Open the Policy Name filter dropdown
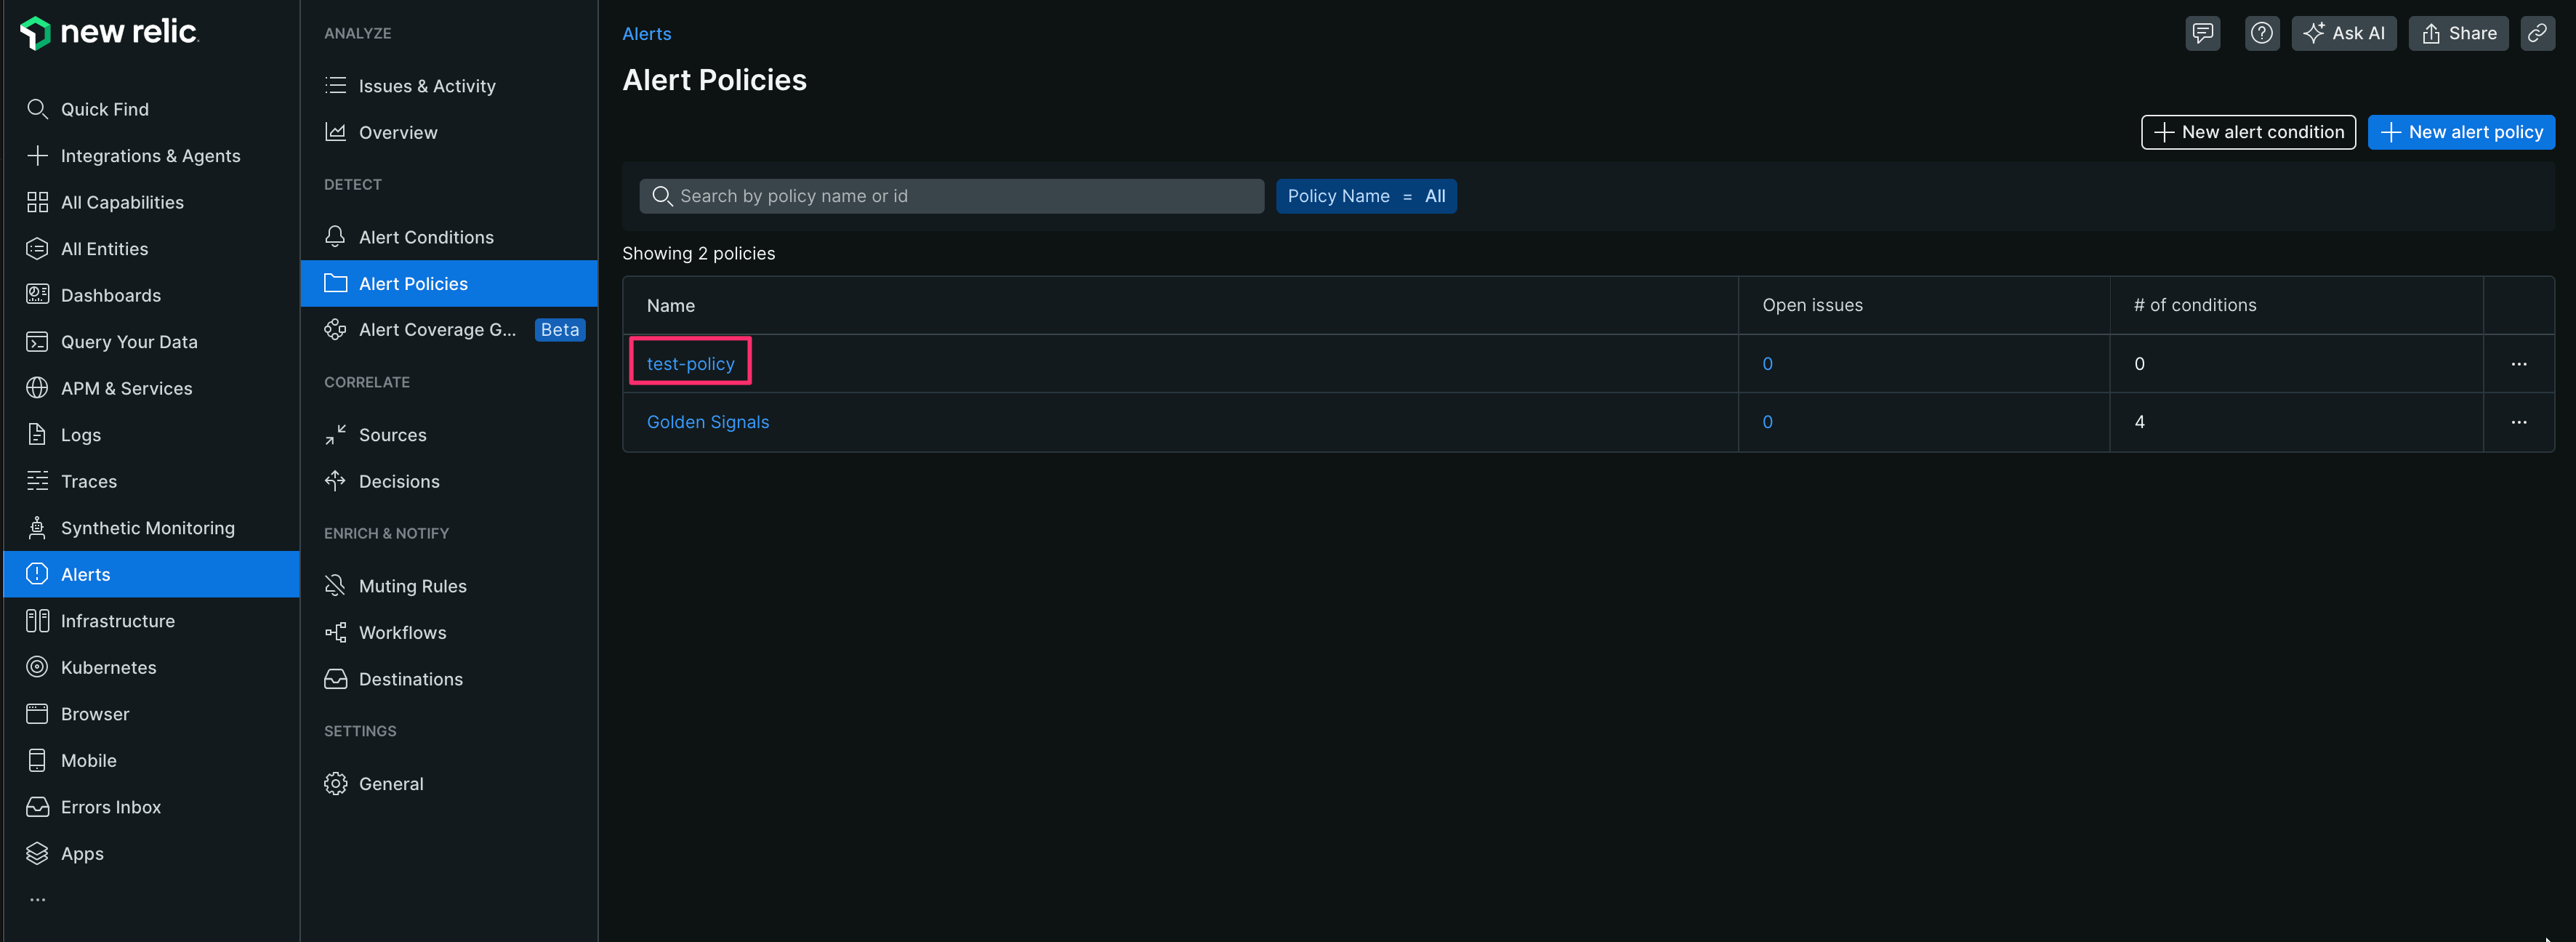The image size is (2576, 942). [x=1366, y=196]
